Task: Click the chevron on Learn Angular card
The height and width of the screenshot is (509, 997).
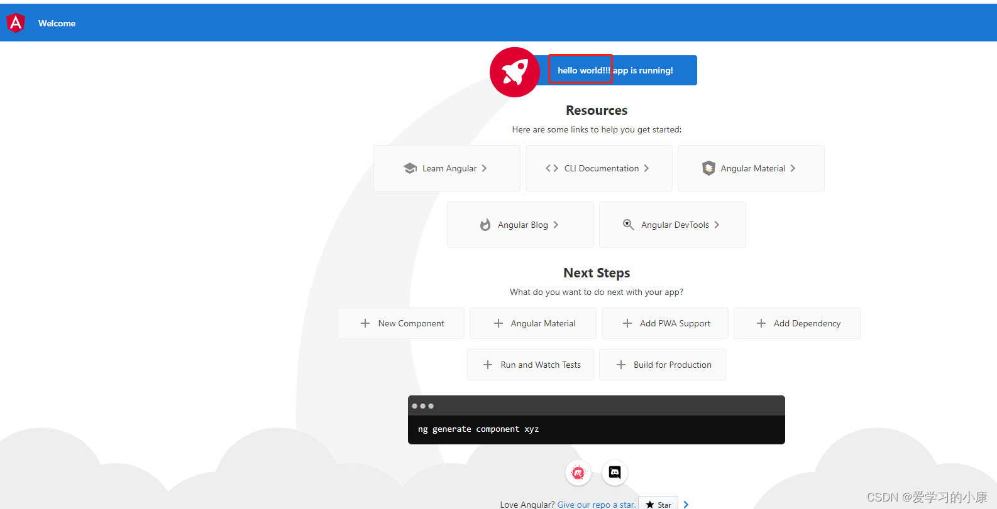Action: tap(484, 168)
